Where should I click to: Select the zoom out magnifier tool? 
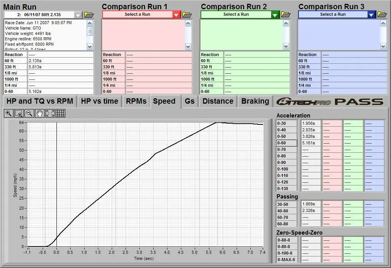[29, 113]
